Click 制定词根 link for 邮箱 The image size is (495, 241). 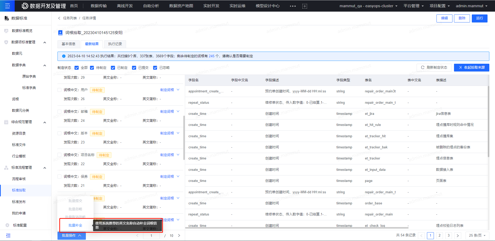[167, 111]
